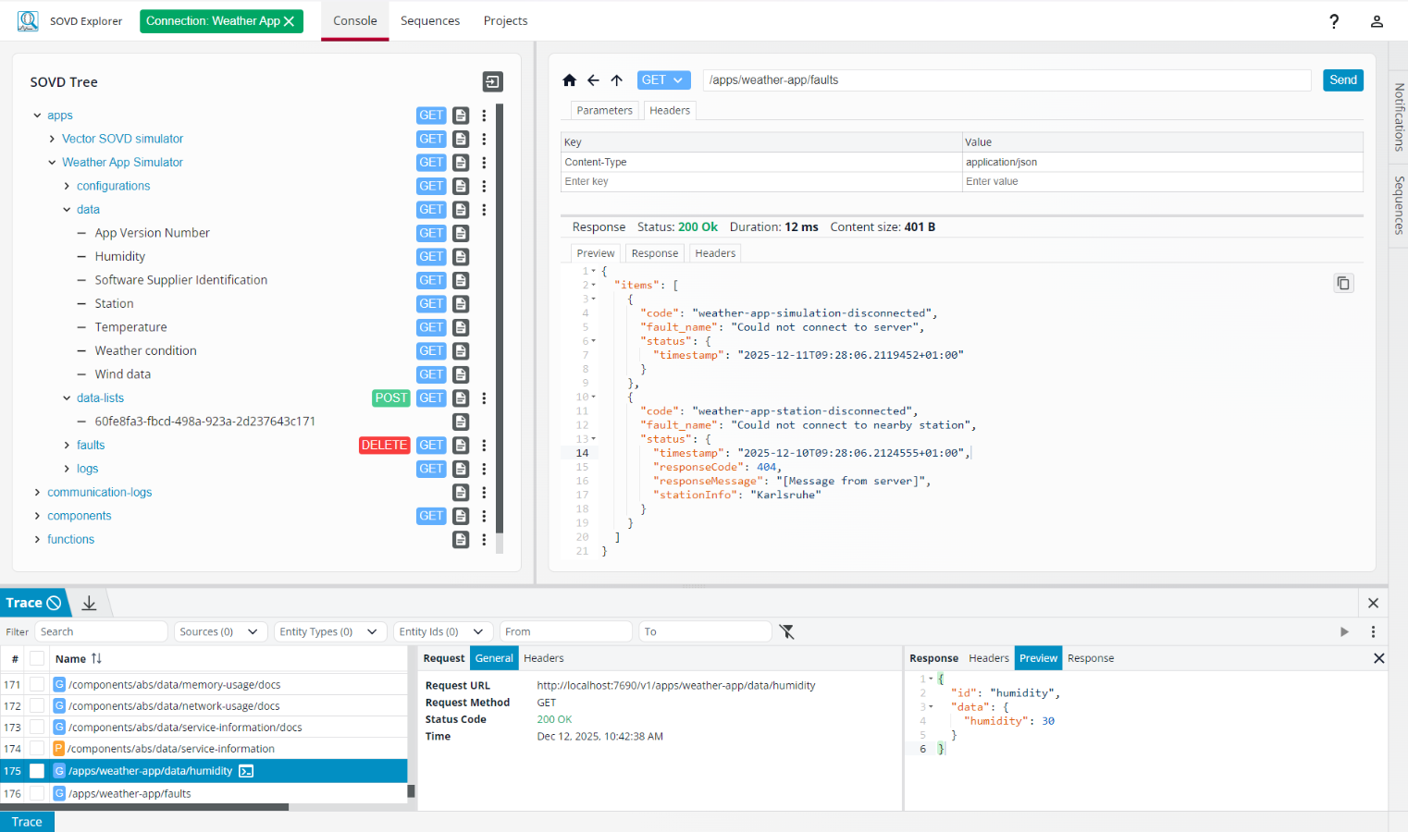The width and height of the screenshot is (1408, 832).
Task: Open docs icon for functions row
Action: tap(461, 540)
